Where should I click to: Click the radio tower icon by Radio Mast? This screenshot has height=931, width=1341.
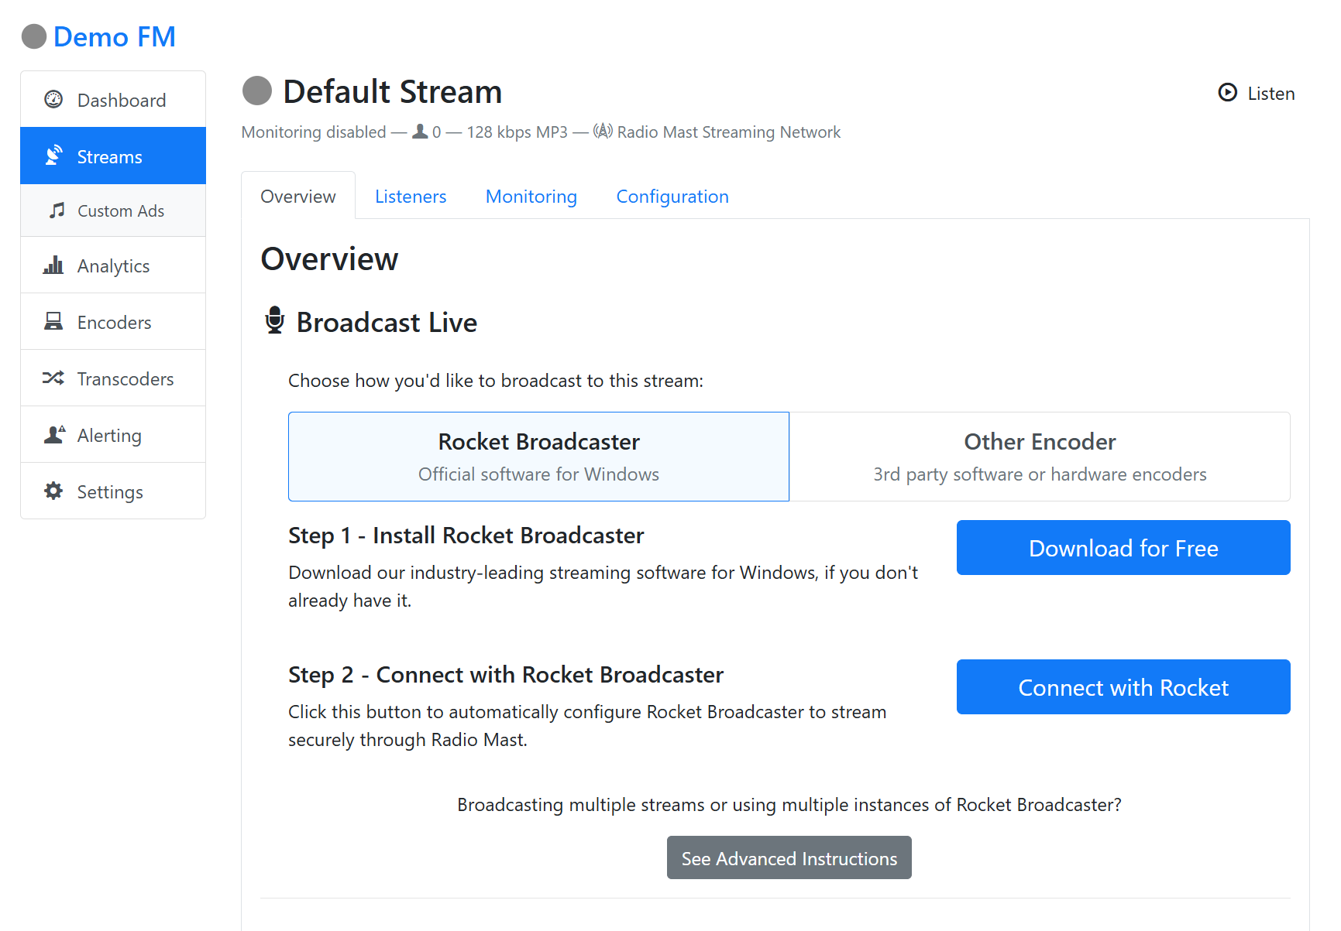pos(603,131)
